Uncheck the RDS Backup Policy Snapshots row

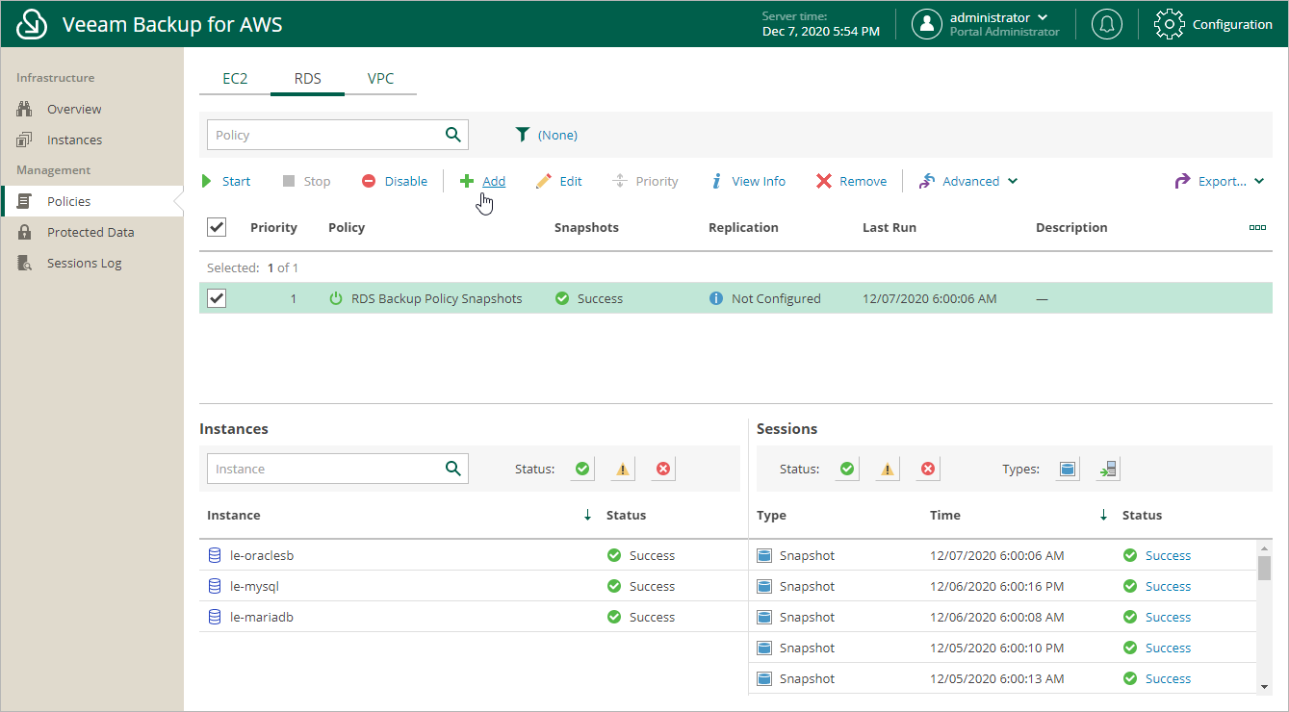coord(217,298)
